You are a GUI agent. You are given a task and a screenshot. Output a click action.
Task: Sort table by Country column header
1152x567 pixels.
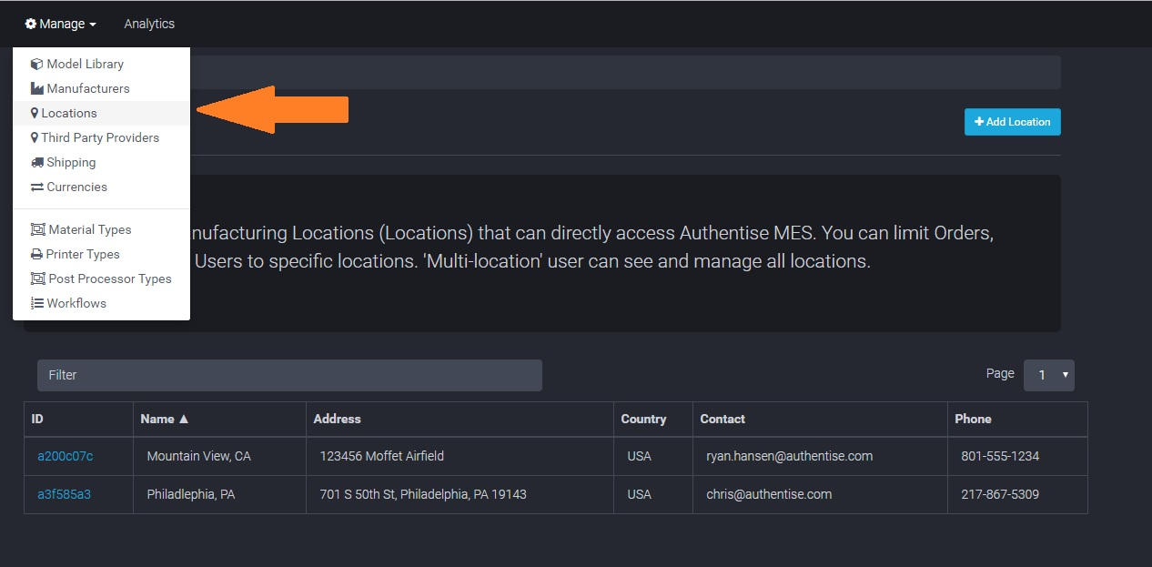643,419
